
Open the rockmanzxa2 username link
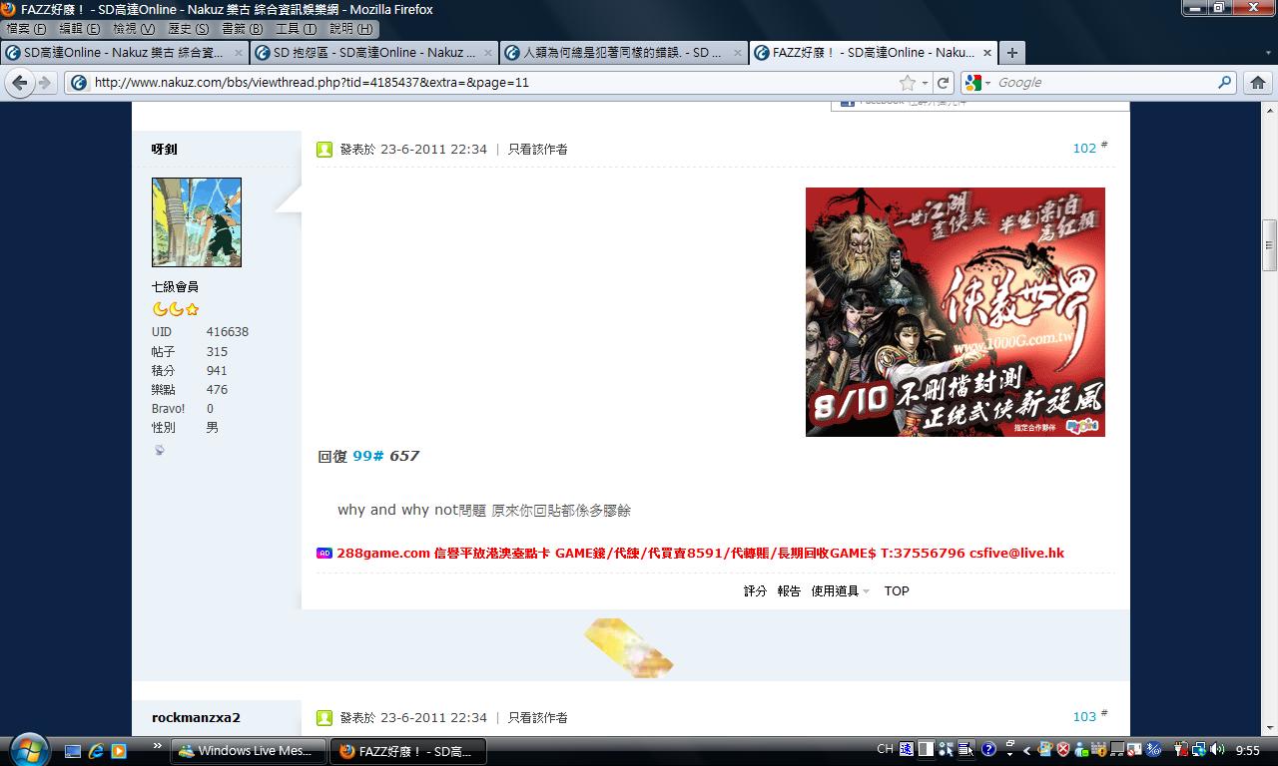(x=196, y=717)
